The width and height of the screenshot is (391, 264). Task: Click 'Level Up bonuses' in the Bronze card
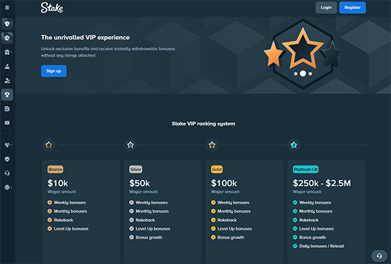point(71,229)
